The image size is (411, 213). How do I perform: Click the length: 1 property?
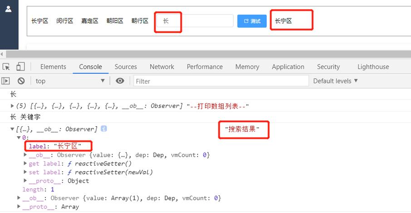click(x=38, y=189)
